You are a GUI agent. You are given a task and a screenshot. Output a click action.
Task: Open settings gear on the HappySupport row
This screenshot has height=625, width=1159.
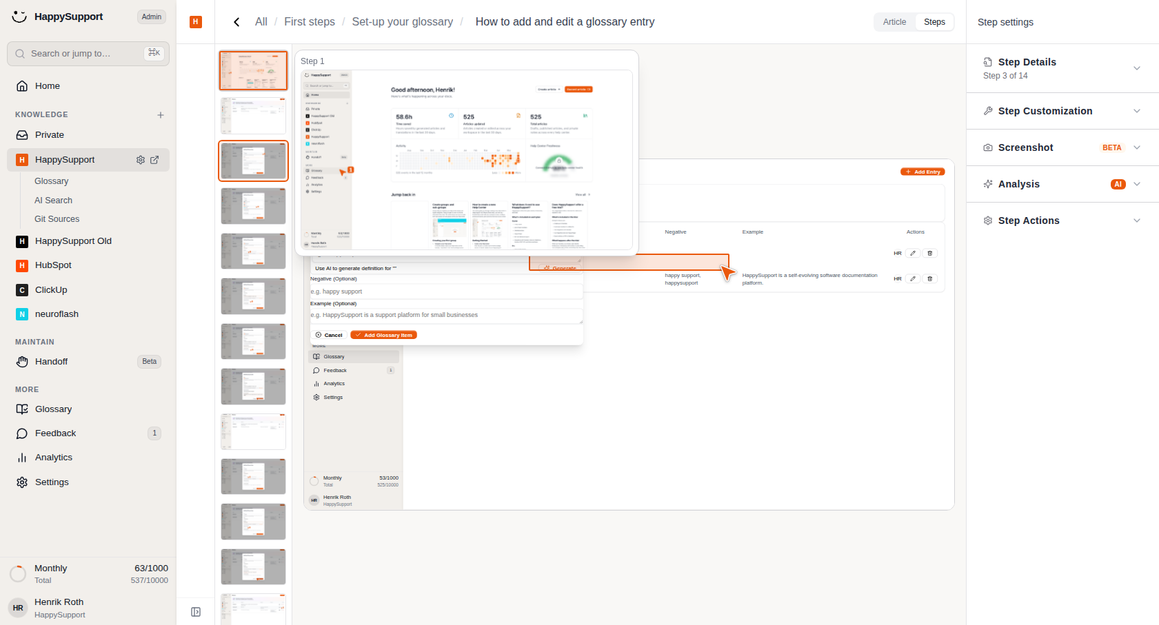tap(141, 160)
